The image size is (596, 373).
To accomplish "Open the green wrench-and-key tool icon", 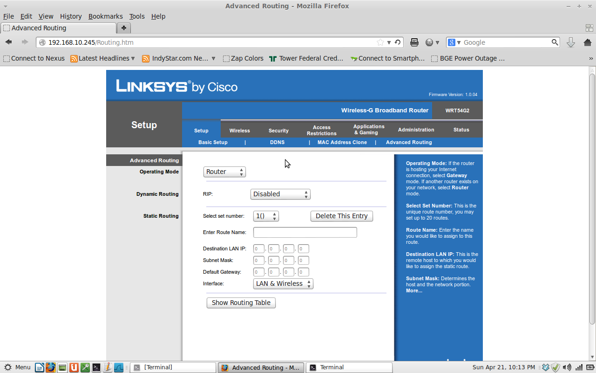I will [85, 367].
